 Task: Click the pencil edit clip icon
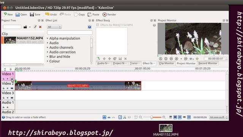click(x=35, y=27)
